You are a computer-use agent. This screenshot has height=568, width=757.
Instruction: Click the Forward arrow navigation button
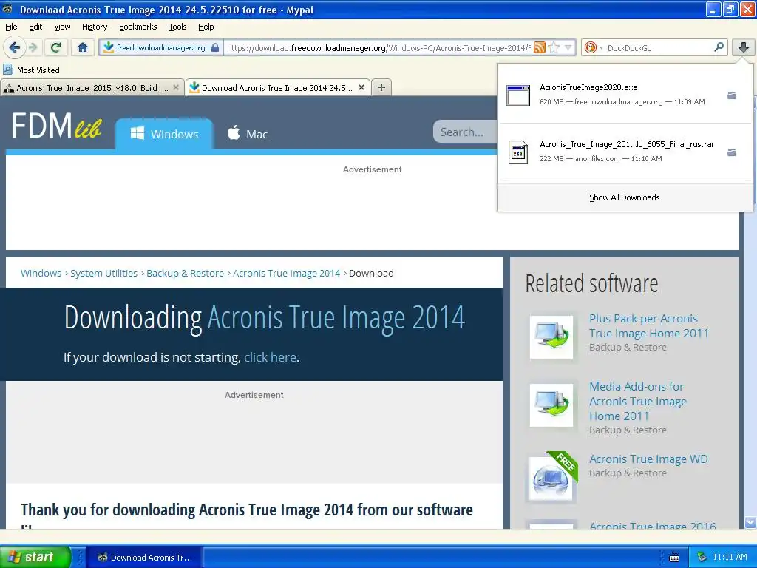pyautogui.click(x=33, y=47)
